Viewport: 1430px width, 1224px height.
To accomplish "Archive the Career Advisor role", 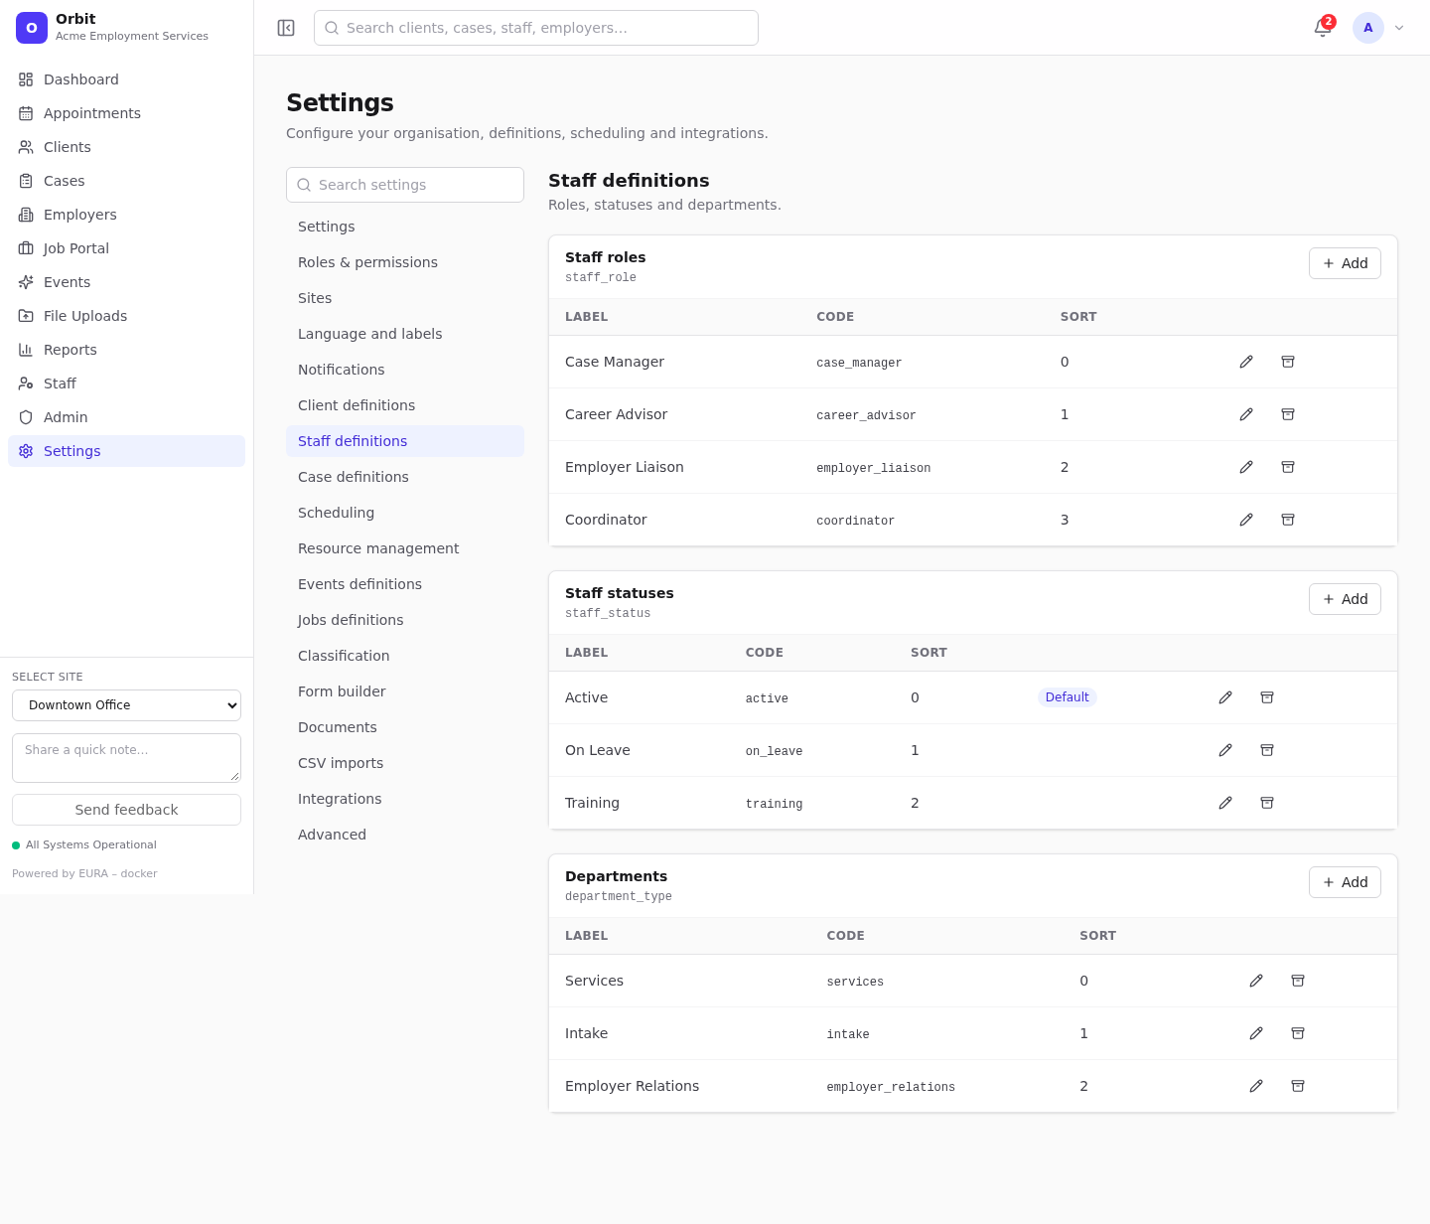I will (1288, 414).
